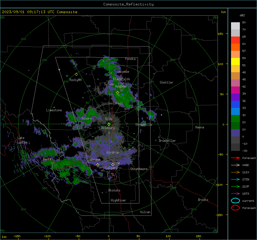257x240 pixels.
Task: Click the Stettler city label
Action: tap(166, 82)
